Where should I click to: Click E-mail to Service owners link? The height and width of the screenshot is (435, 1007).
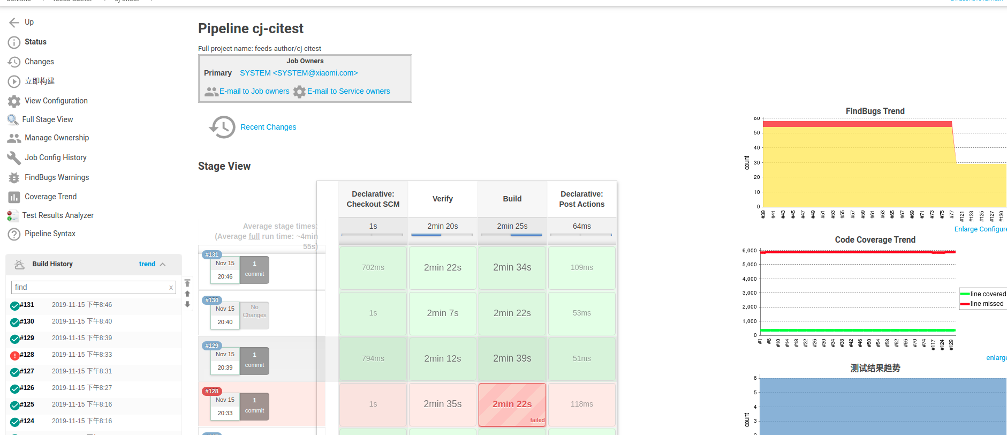tap(349, 91)
